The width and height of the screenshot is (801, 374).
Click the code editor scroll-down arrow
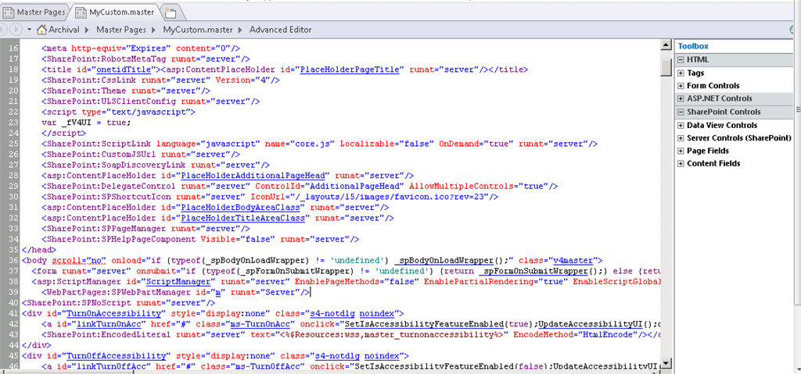point(666,363)
